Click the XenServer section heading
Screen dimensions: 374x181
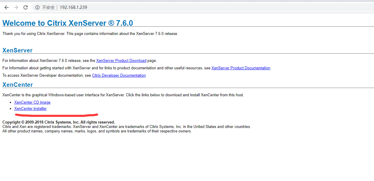(x=18, y=50)
